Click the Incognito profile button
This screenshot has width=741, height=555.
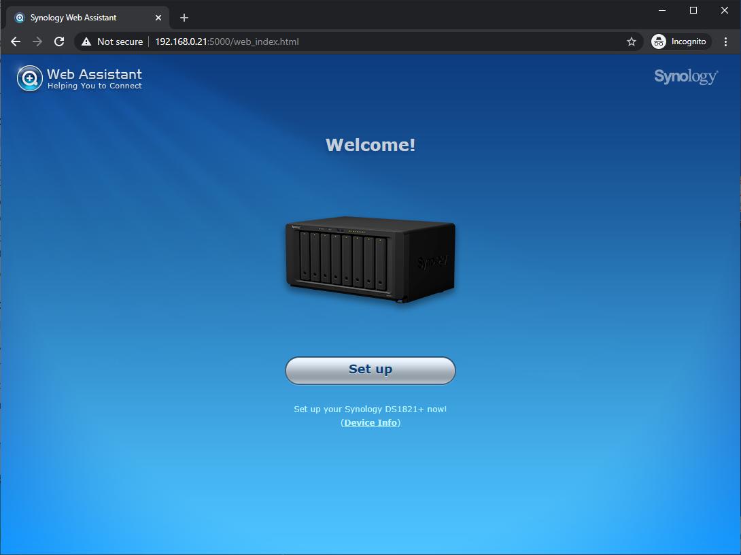pyautogui.click(x=680, y=41)
